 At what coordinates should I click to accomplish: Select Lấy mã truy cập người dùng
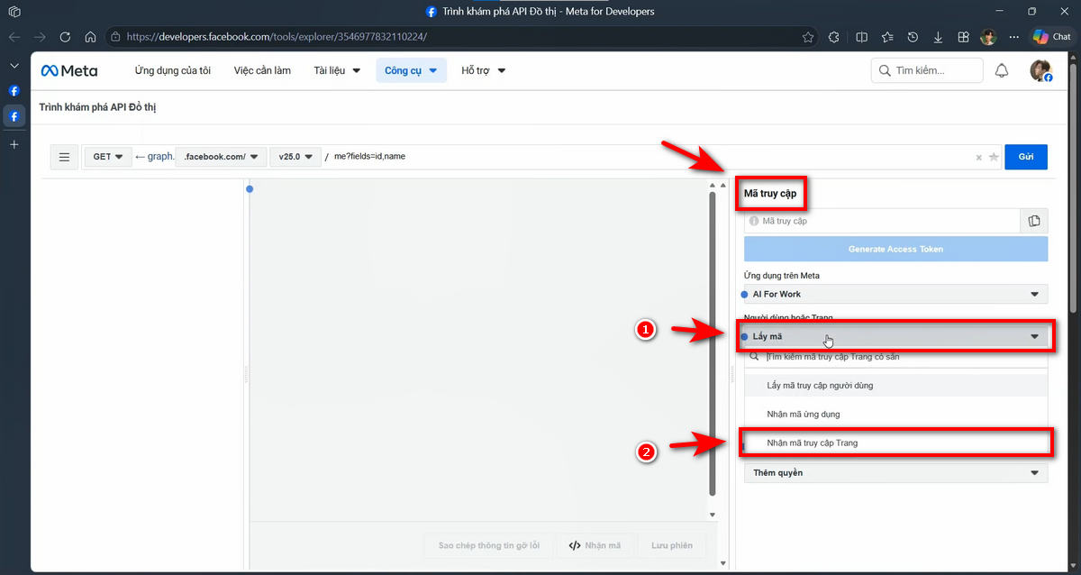pyautogui.click(x=895, y=385)
